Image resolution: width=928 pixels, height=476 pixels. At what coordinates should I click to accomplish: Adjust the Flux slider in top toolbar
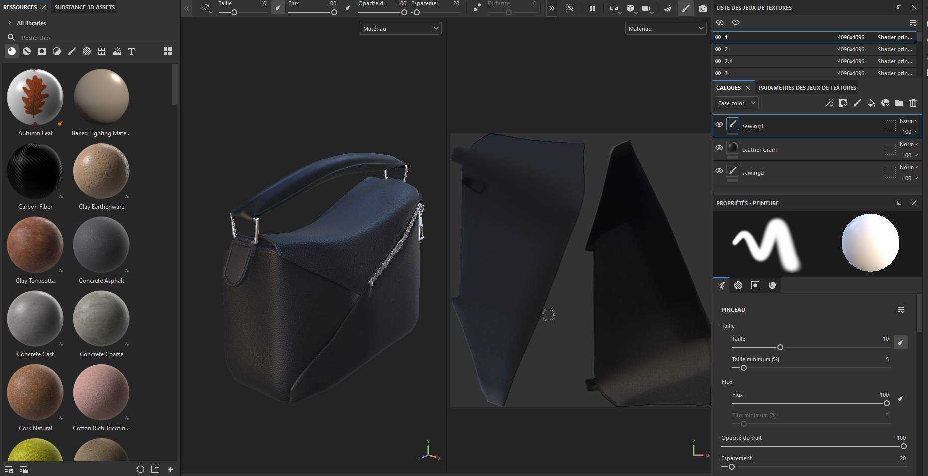(313, 12)
